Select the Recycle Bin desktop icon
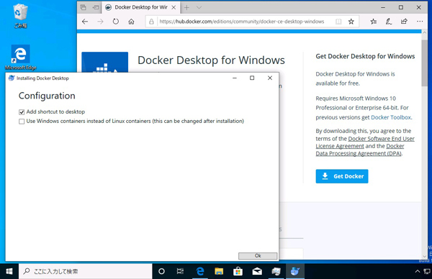The width and height of the screenshot is (432, 279). click(20, 16)
